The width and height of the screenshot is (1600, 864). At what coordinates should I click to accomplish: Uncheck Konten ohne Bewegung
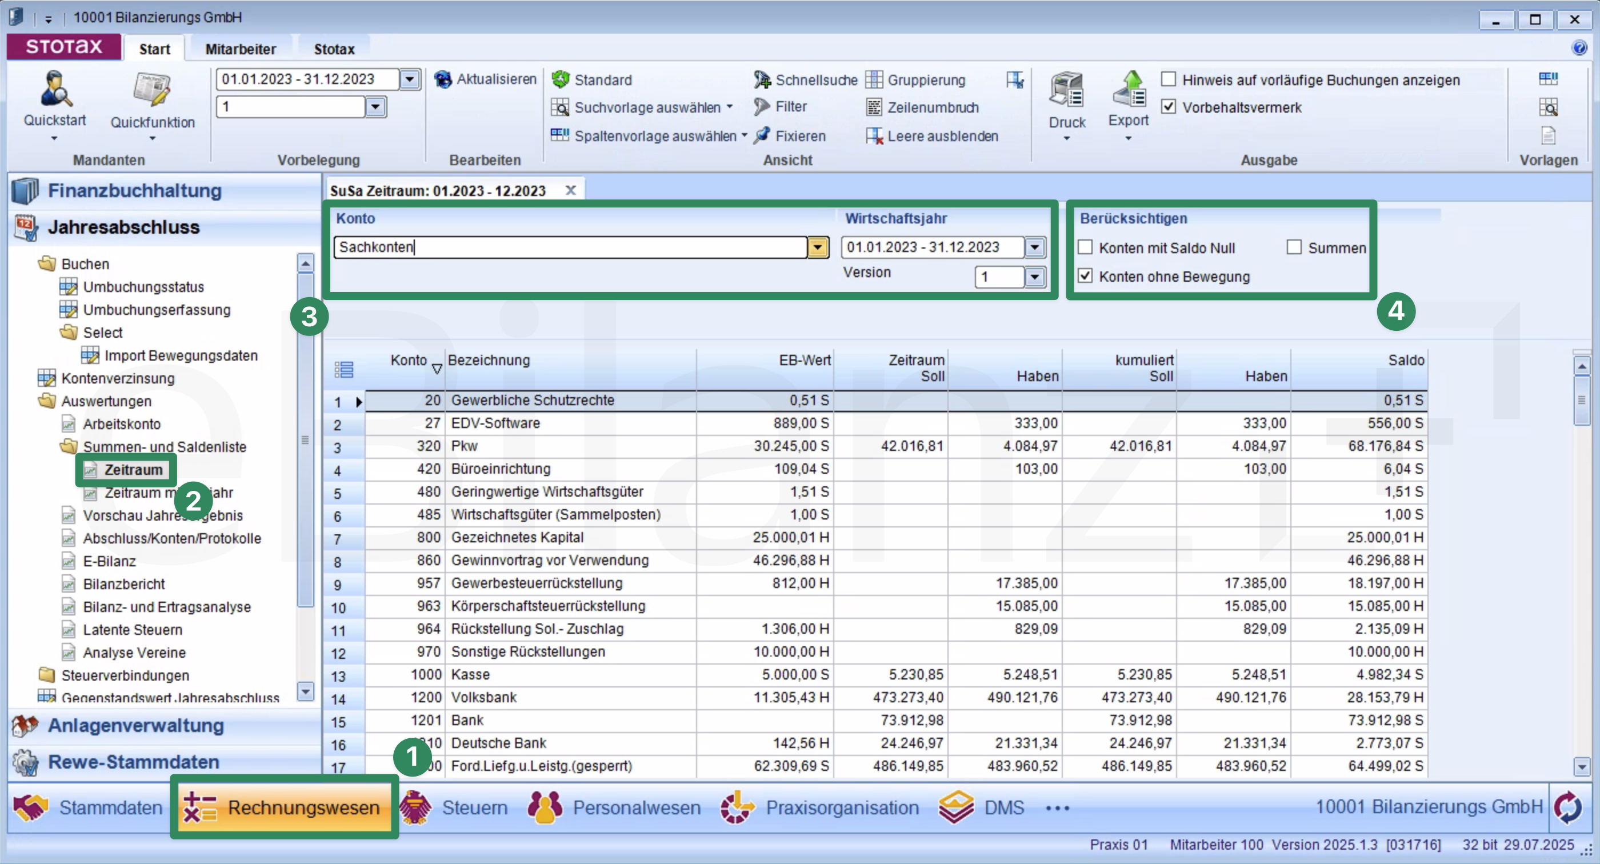pyautogui.click(x=1085, y=276)
